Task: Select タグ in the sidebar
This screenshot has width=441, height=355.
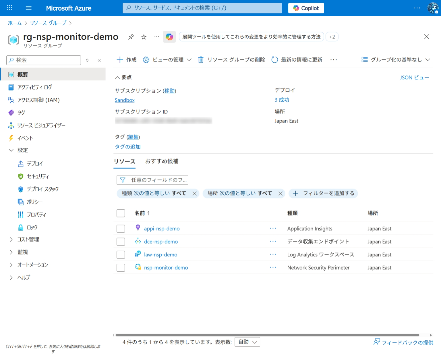Action: pyautogui.click(x=21, y=113)
